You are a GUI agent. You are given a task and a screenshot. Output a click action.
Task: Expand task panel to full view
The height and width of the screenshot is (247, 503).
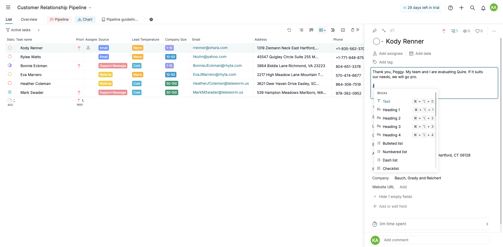coord(384,31)
